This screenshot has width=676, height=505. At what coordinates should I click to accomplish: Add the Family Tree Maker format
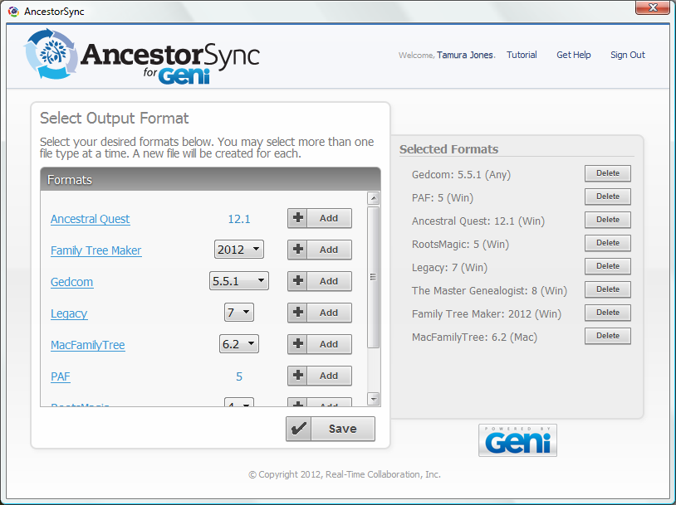tap(320, 250)
